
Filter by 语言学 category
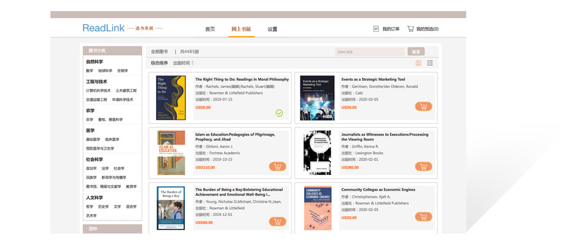point(131,207)
